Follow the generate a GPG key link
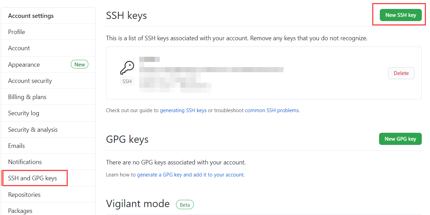 [x=190, y=175]
